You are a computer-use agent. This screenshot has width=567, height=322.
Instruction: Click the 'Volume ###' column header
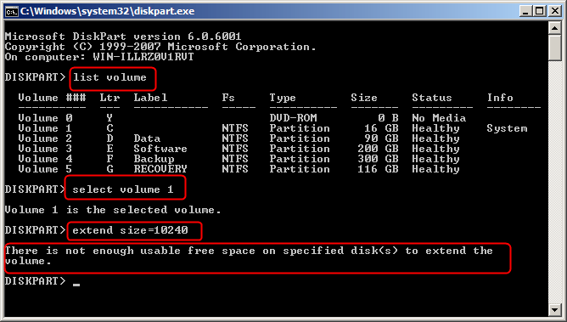[x=52, y=98]
